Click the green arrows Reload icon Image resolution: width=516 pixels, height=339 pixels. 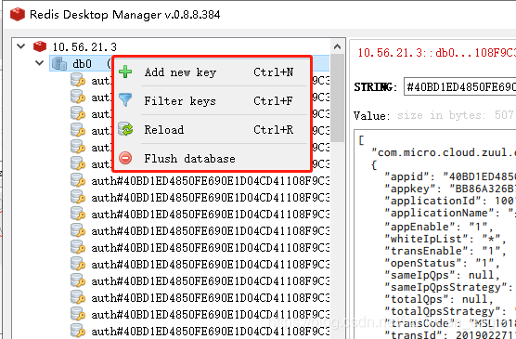pyautogui.click(x=125, y=129)
